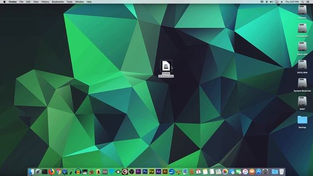Open Photos app in the dock
Viewport: 313px width, 176px height.
225,172
